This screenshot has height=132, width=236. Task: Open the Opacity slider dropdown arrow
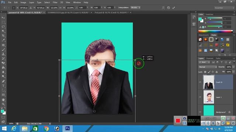pos(233,67)
